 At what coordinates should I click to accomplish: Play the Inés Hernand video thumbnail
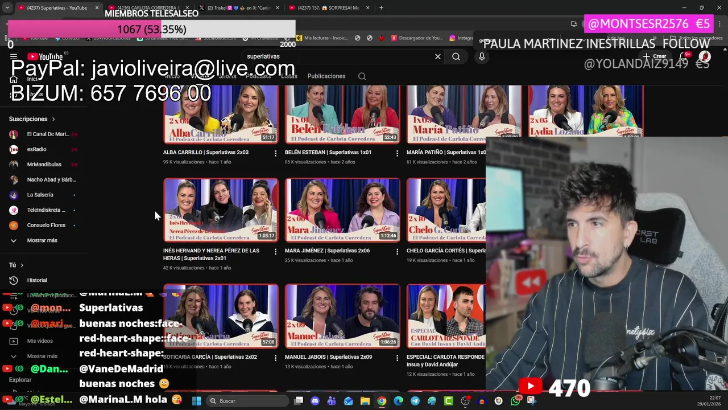coord(221,210)
